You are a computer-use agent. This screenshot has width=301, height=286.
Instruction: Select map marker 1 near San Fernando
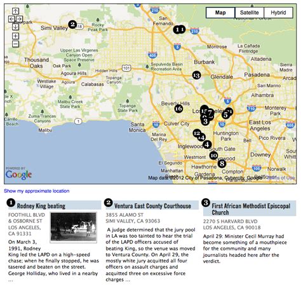pyautogui.click(x=177, y=29)
